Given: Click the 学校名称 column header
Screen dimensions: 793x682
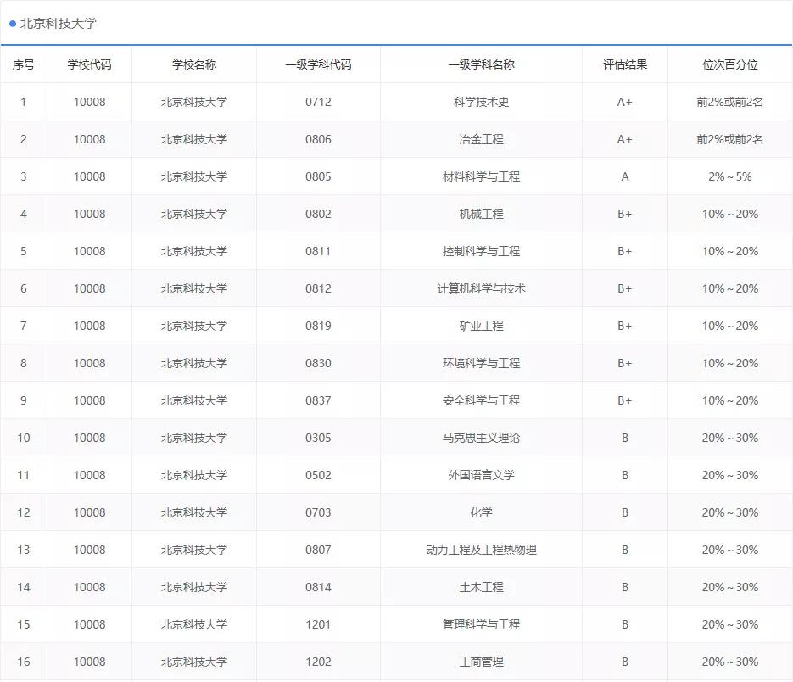Looking at the screenshot, I should point(193,64).
